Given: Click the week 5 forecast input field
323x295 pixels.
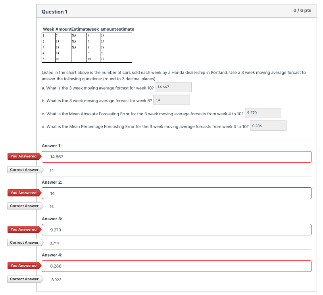Looking at the screenshot, I should [171, 100].
